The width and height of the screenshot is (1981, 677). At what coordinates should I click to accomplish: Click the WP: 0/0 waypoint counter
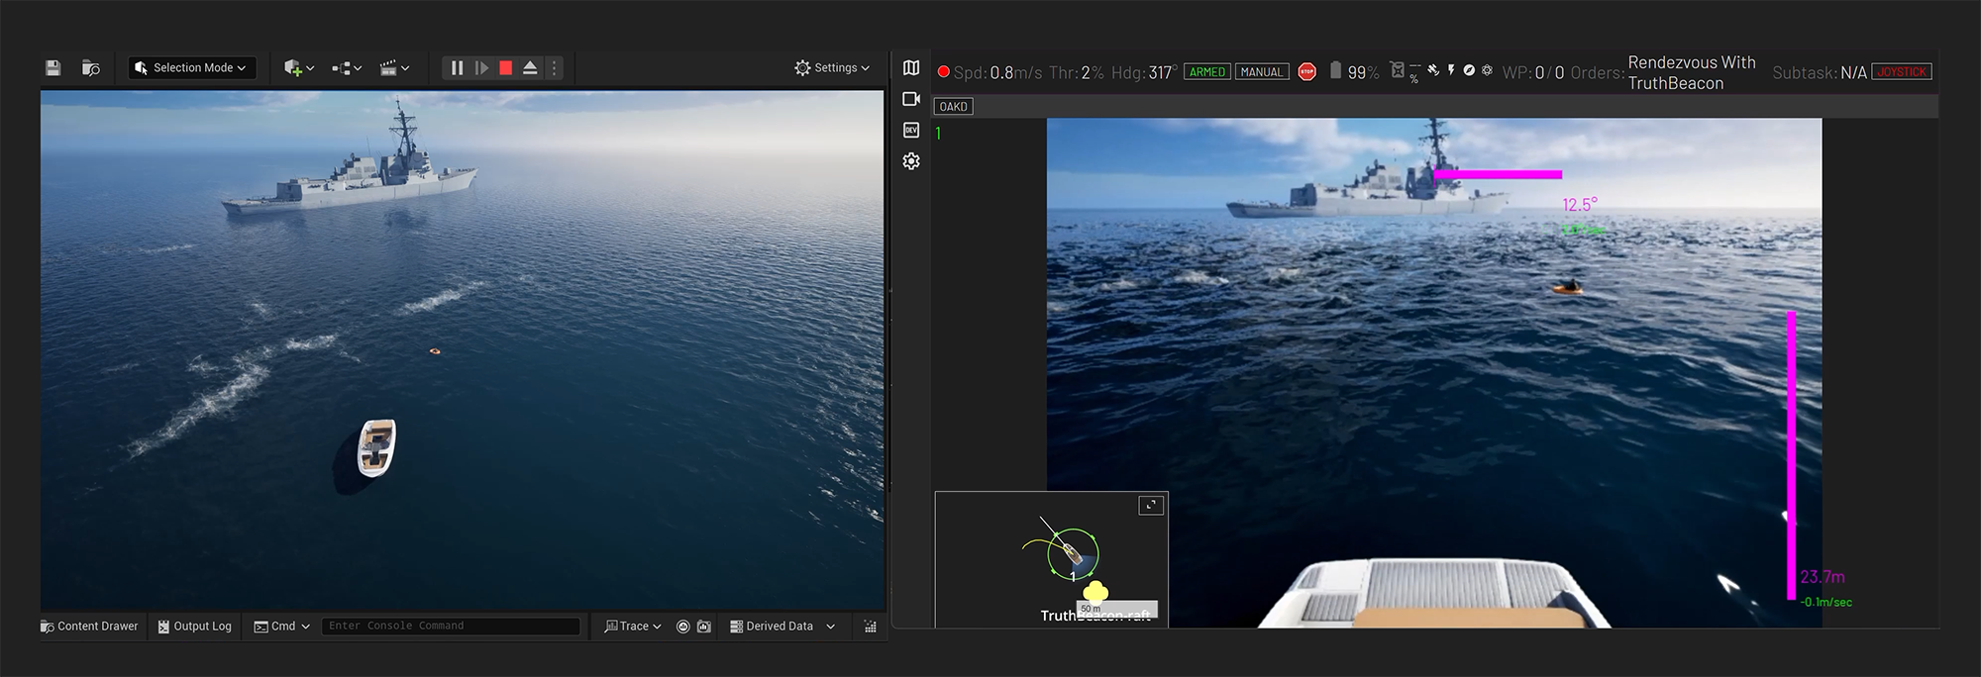point(1533,72)
